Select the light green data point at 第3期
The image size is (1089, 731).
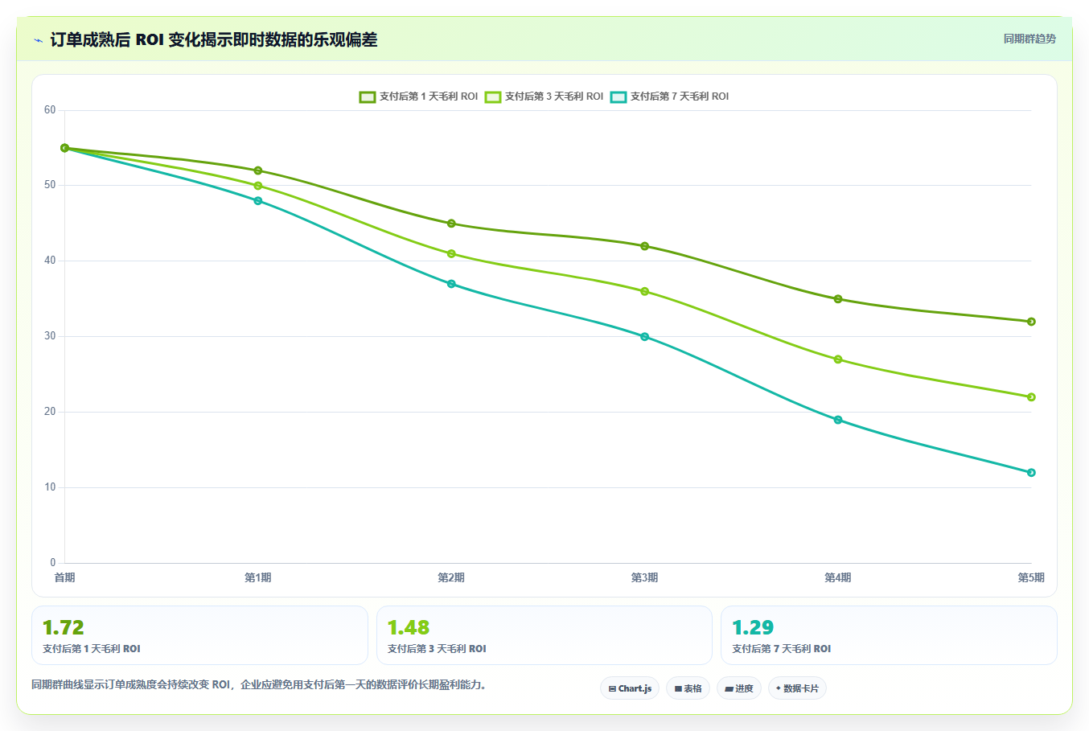pos(645,291)
